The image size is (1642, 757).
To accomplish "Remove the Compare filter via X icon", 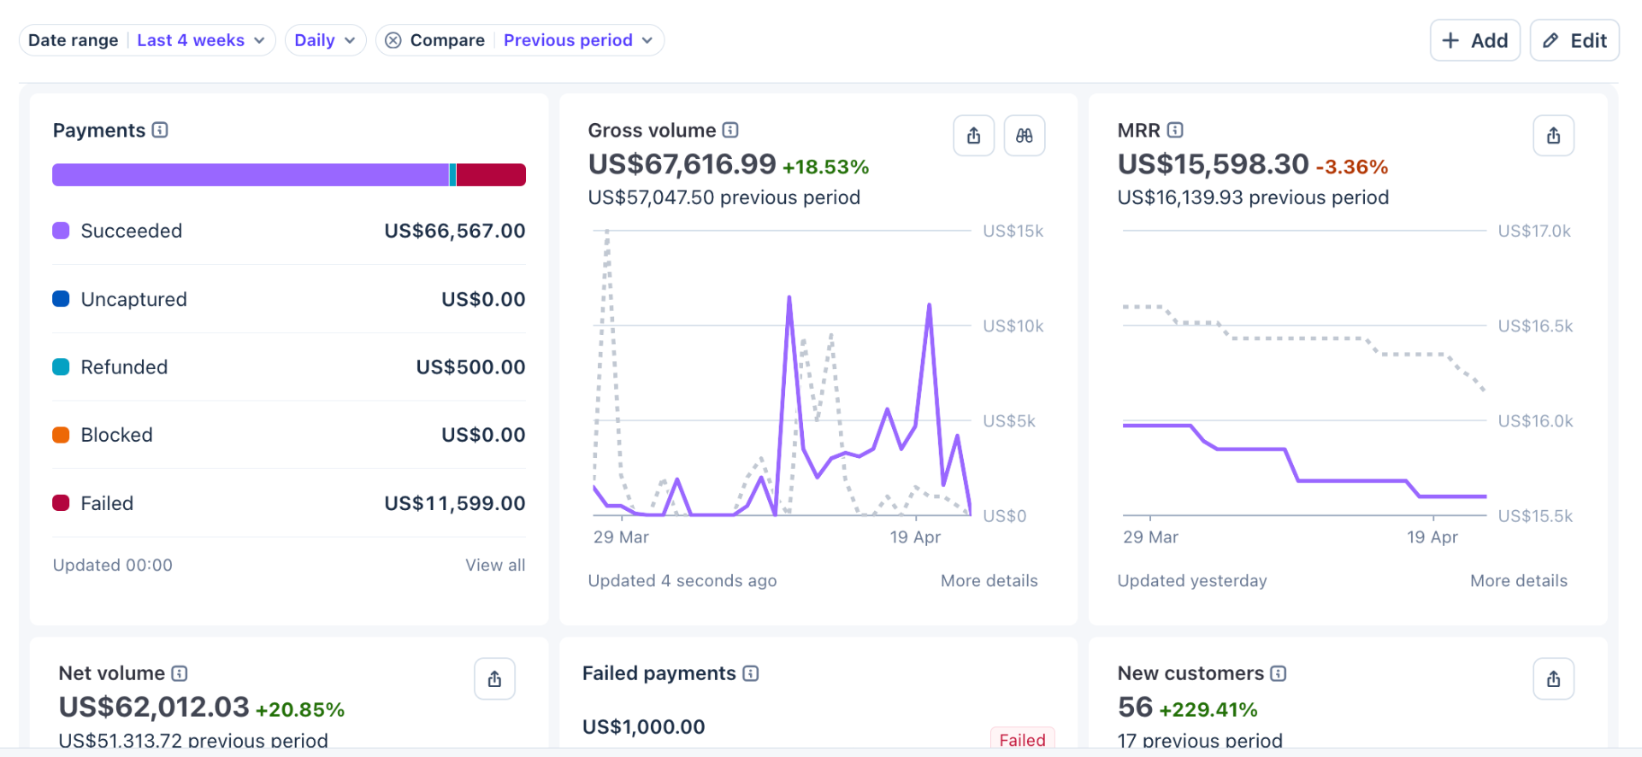I will click(393, 40).
